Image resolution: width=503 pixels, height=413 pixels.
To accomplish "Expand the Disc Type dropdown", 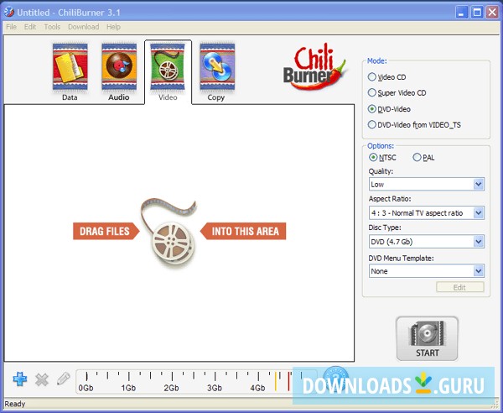I will point(427,242).
